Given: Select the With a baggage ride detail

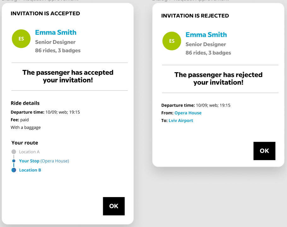Looking at the screenshot, I should click(25, 127).
